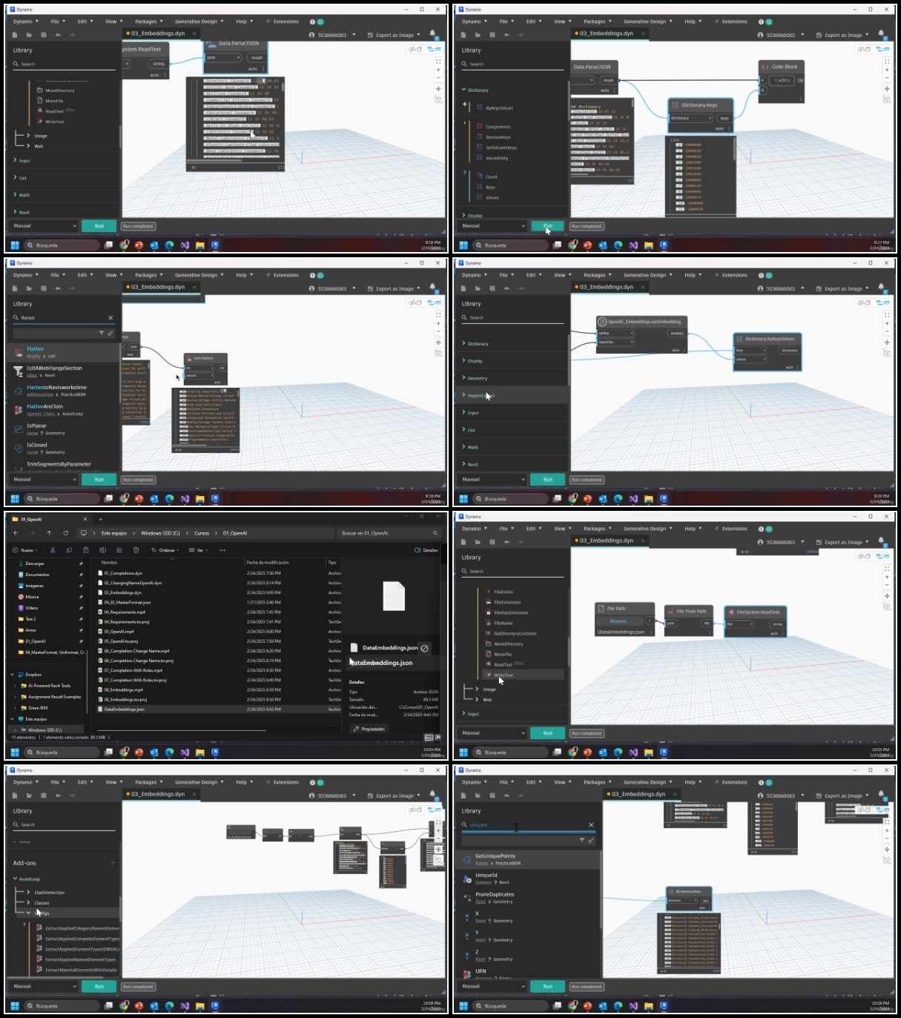Expand the AI-Powered Revit Tools folder

[x=16, y=686]
